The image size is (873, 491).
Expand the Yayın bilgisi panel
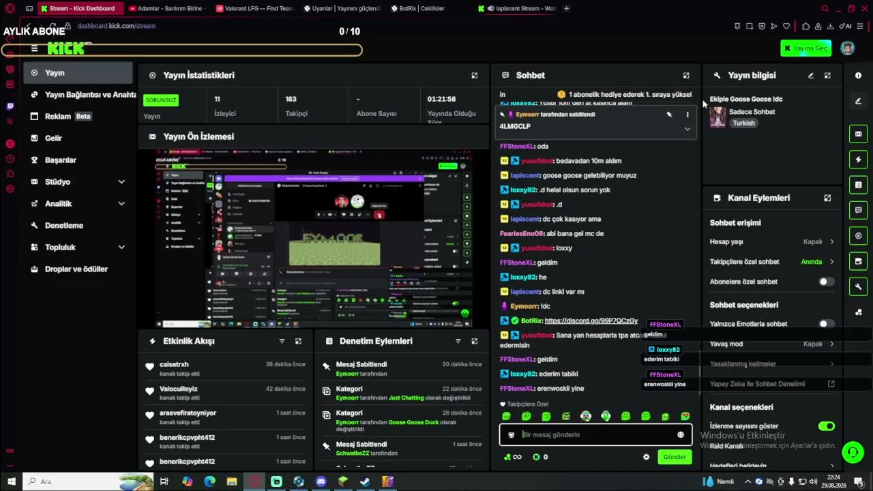827,75
